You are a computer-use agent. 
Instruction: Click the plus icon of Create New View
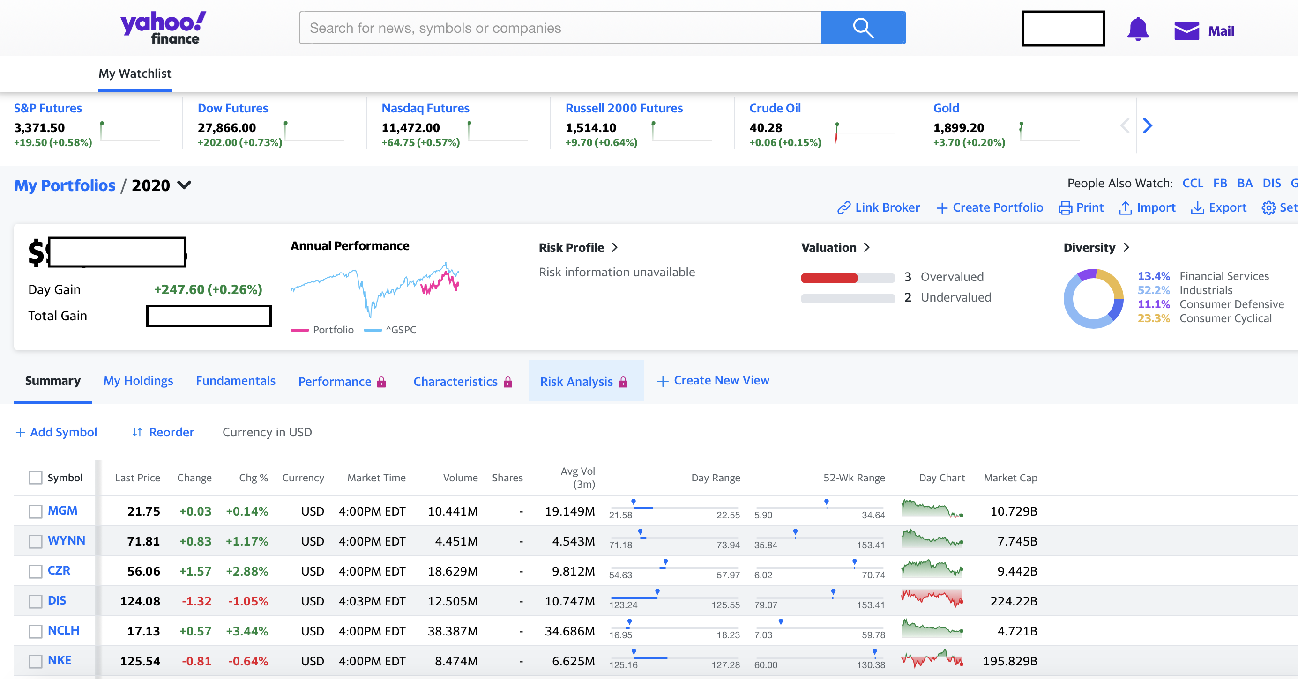pos(663,381)
